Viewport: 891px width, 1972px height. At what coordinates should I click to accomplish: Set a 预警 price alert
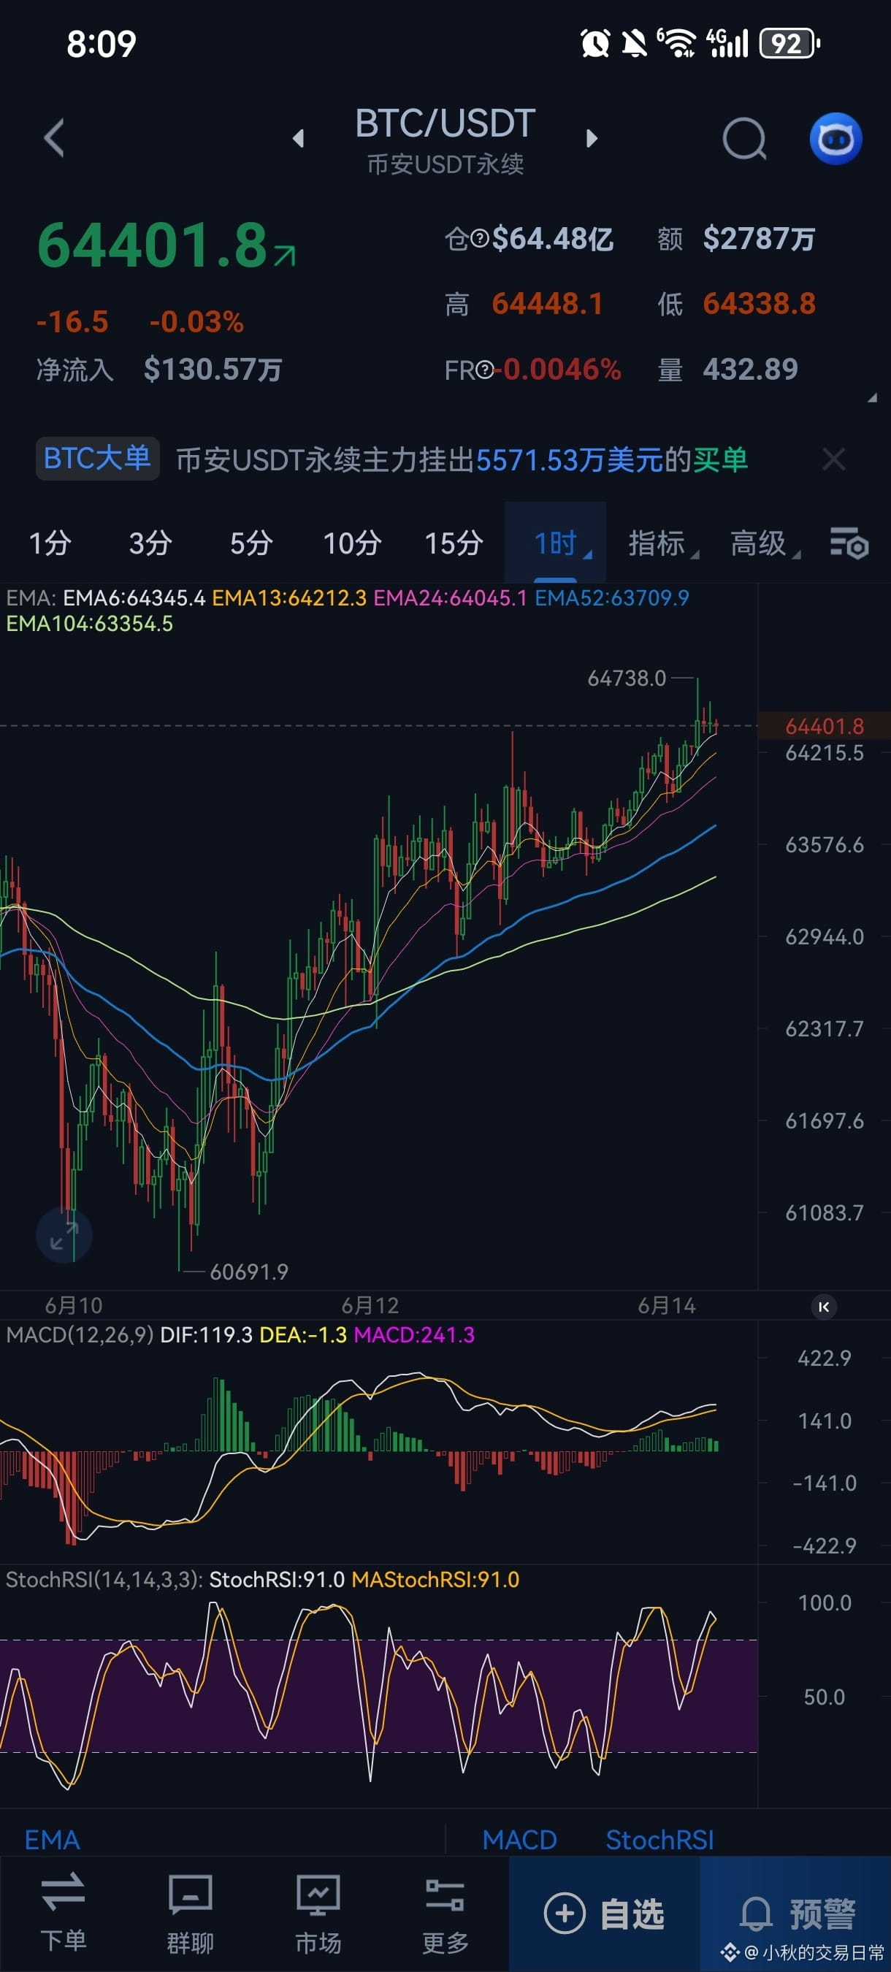796,1914
